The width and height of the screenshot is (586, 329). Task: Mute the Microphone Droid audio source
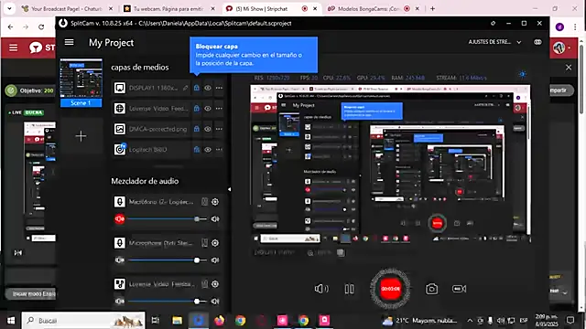(120, 260)
